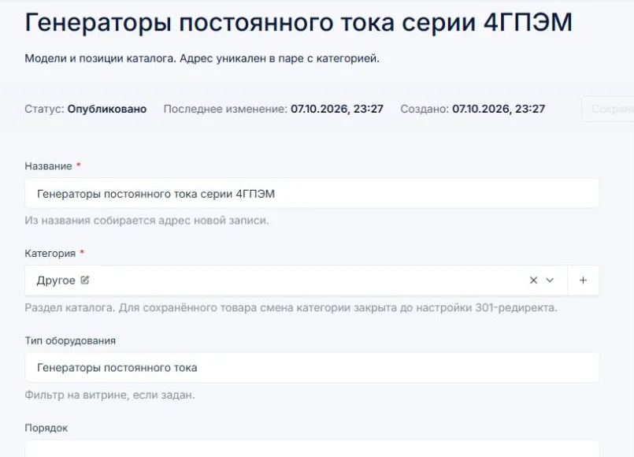This screenshot has height=457, width=634.
Task: Select hint "Из названия собирается адрес новой записи."
Action: coord(146,221)
